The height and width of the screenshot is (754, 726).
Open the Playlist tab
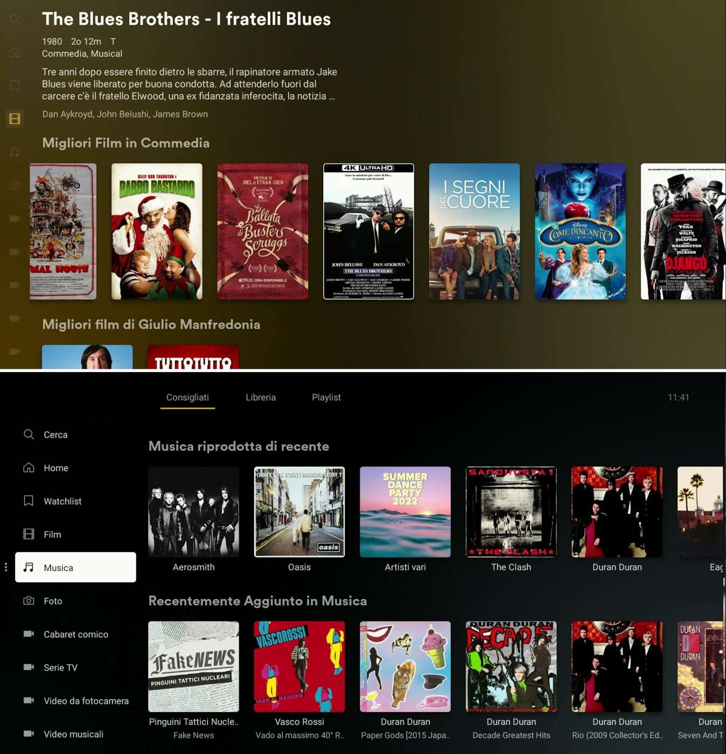pyautogui.click(x=326, y=397)
